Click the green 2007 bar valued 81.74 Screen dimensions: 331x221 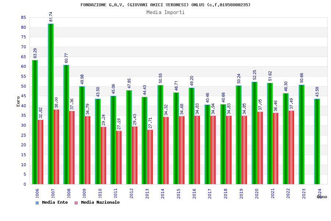click(x=51, y=104)
